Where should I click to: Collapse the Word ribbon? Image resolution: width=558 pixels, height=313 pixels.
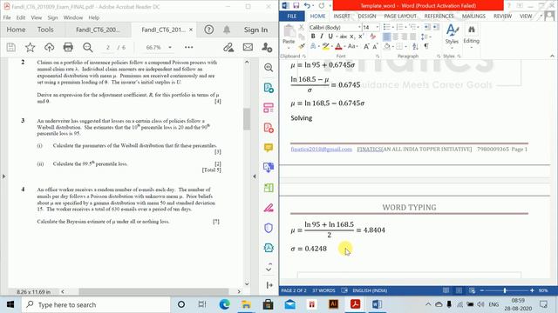click(x=552, y=56)
